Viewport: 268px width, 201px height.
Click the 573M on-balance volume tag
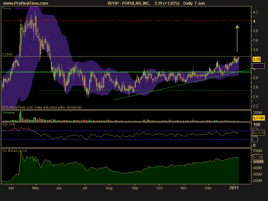(257, 157)
